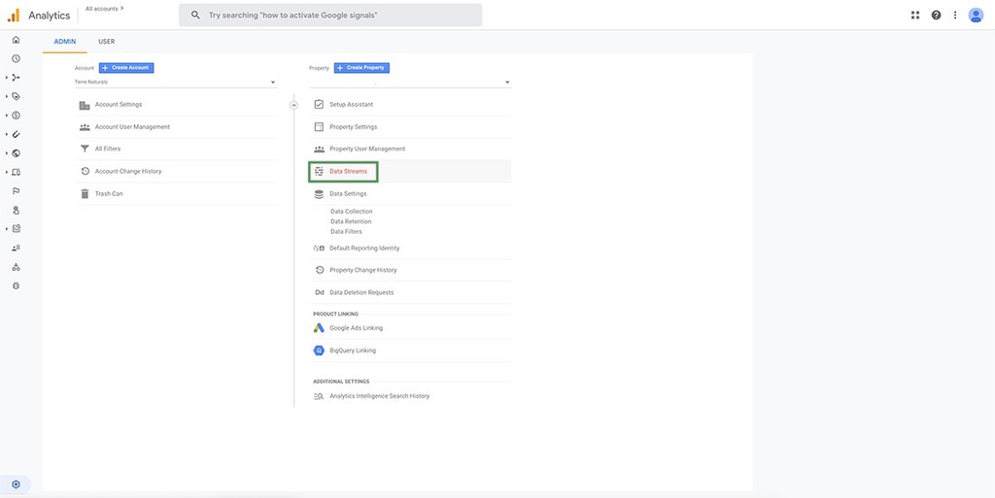
Task: Click the user profile avatar
Action: pos(976,16)
